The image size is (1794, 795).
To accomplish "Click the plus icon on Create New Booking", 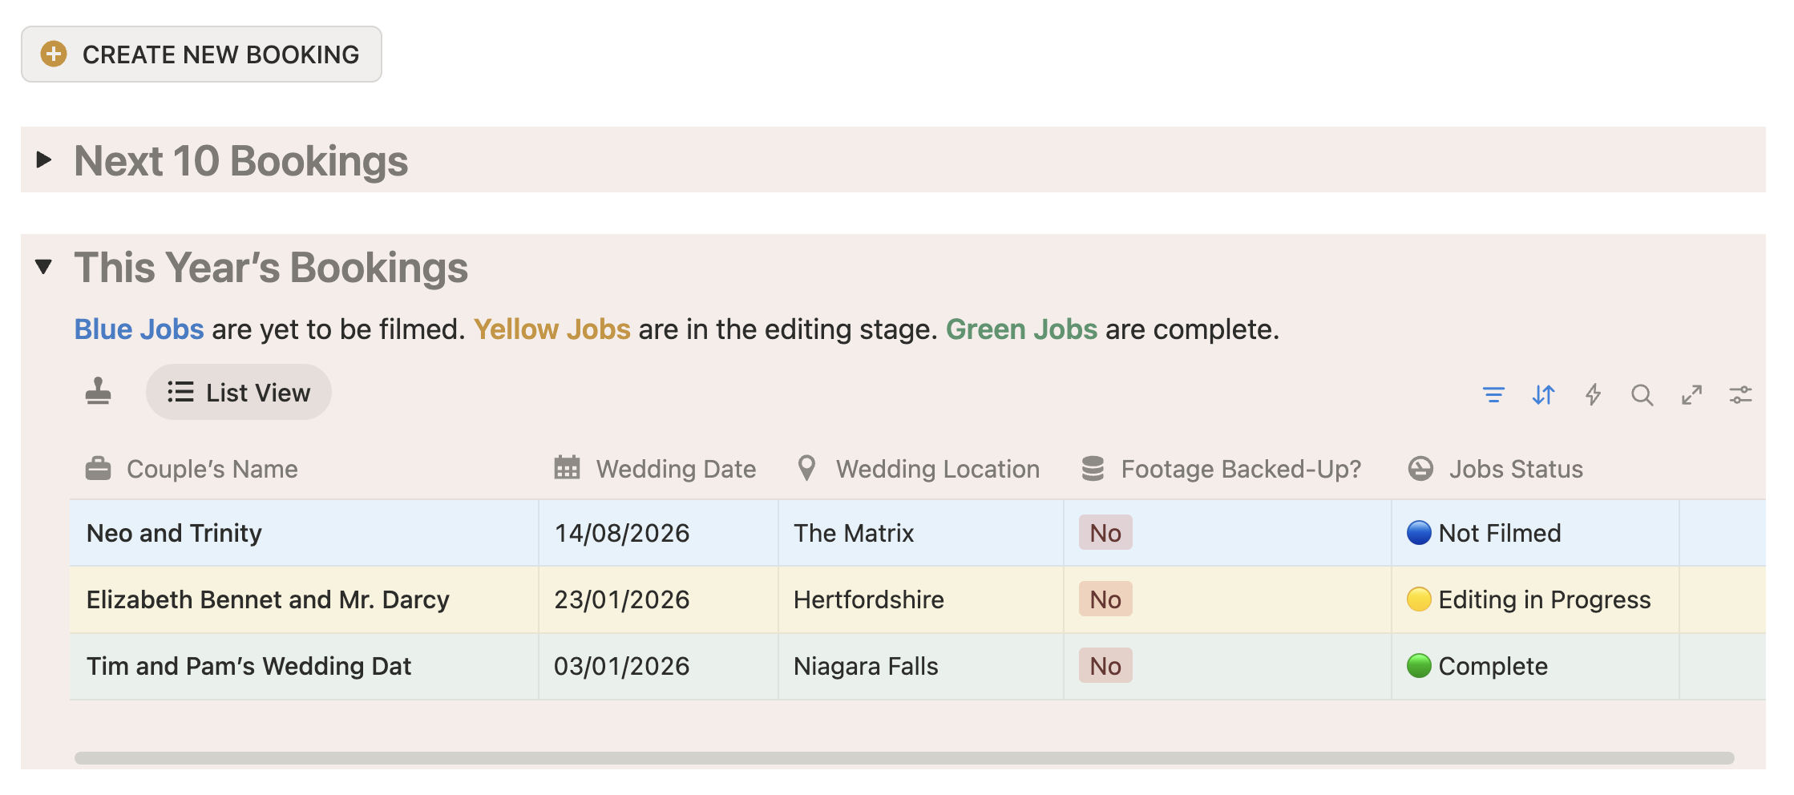I will (x=54, y=54).
